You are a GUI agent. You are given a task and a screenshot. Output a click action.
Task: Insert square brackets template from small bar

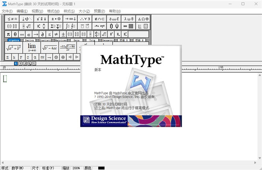pos(77,34)
